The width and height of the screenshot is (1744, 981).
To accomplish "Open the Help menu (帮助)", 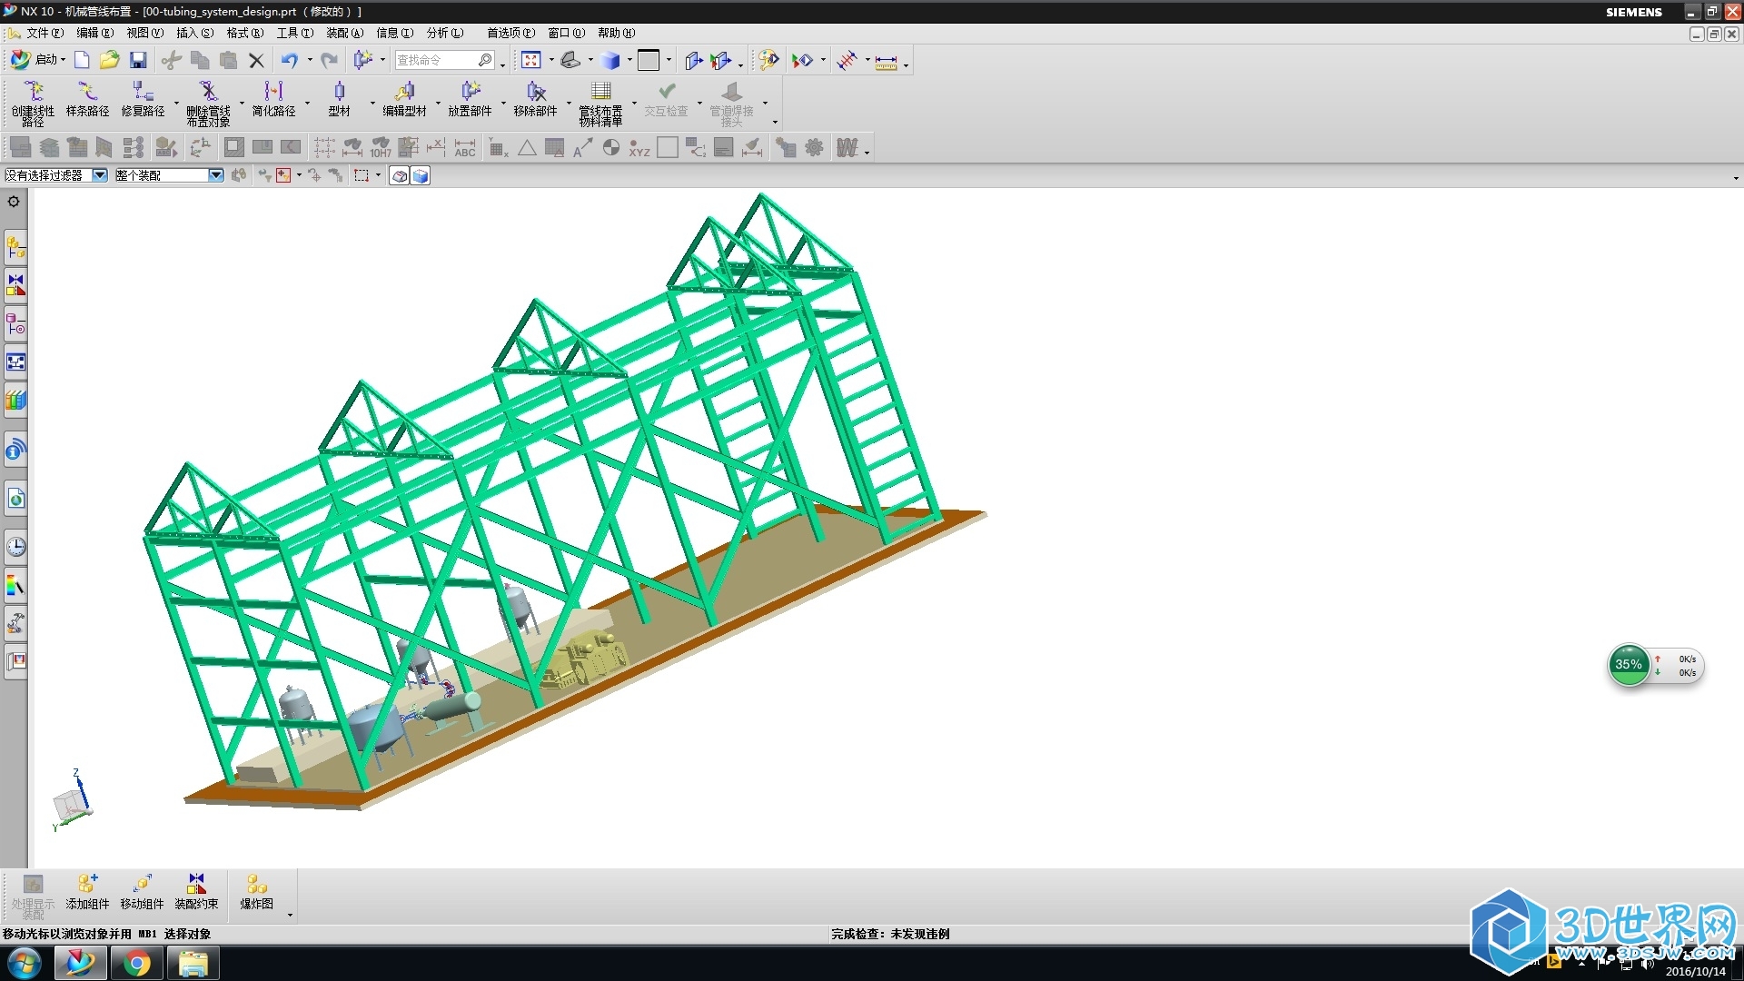I will tap(616, 33).
